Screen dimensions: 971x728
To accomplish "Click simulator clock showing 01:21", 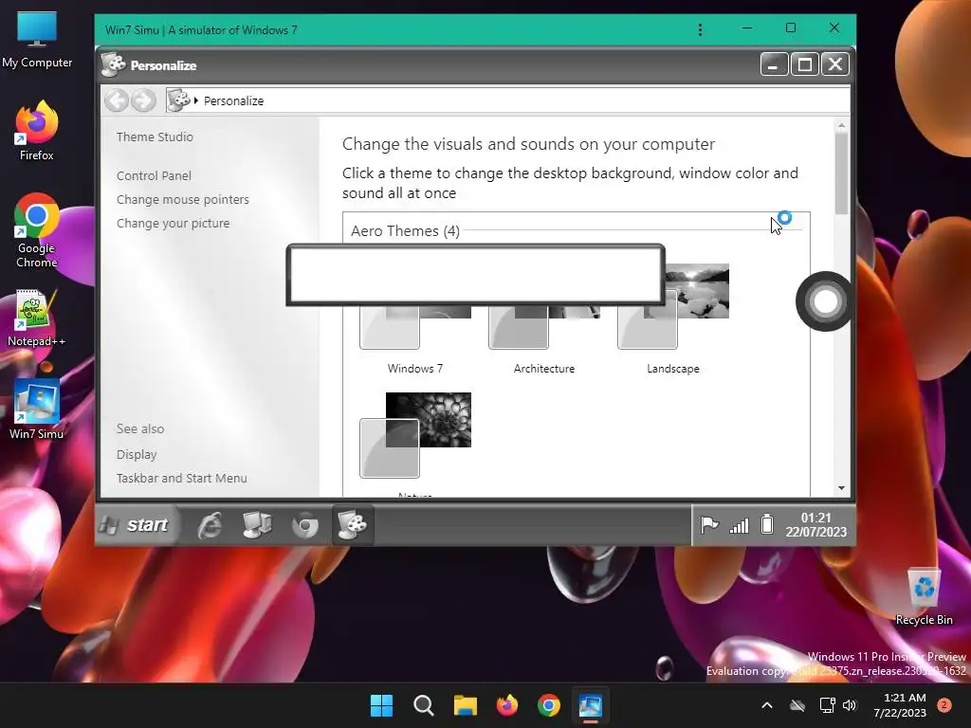I will pyautogui.click(x=816, y=524).
